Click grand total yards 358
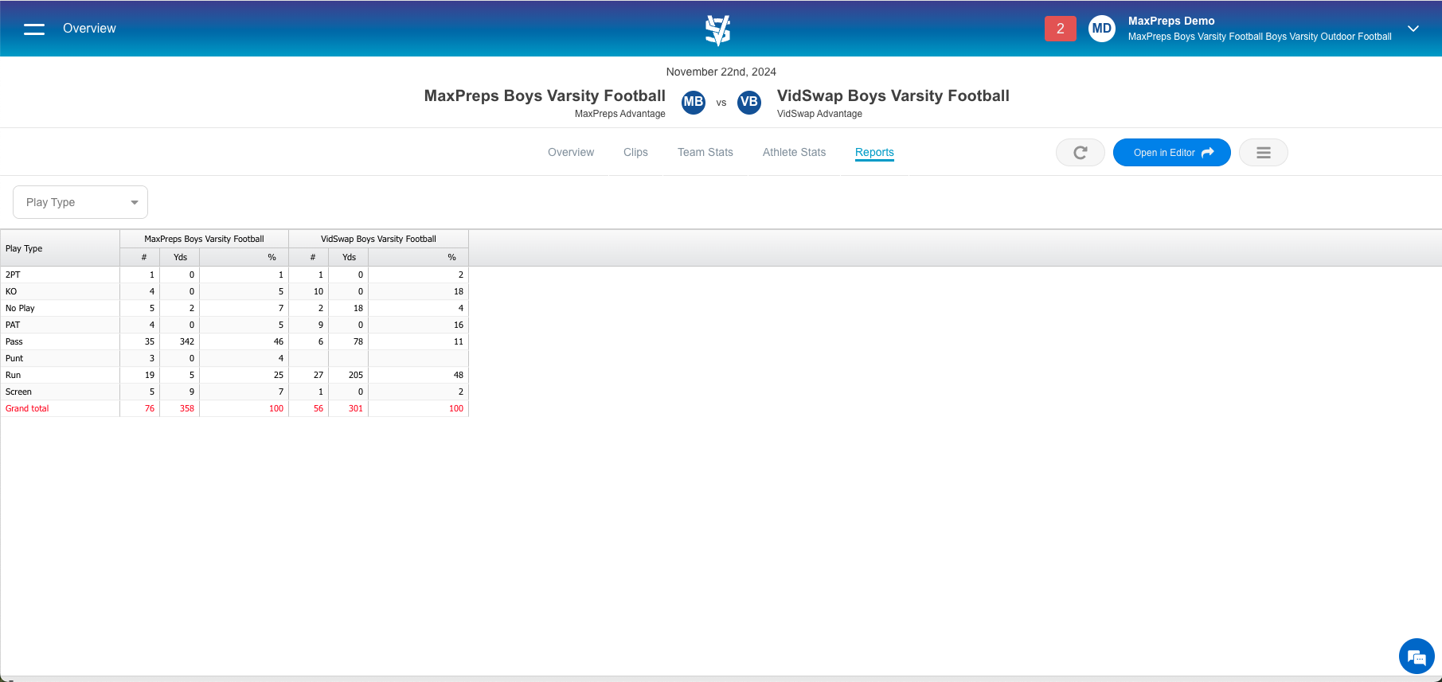 coord(187,408)
